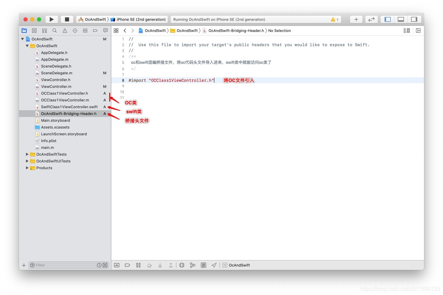
Task: Expand the OcAndSwiftTests folder
Action: pyautogui.click(x=27, y=154)
